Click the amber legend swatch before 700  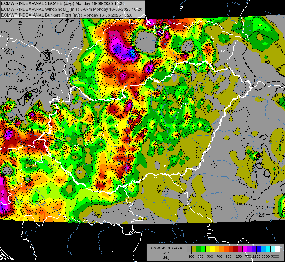(x=217, y=249)
